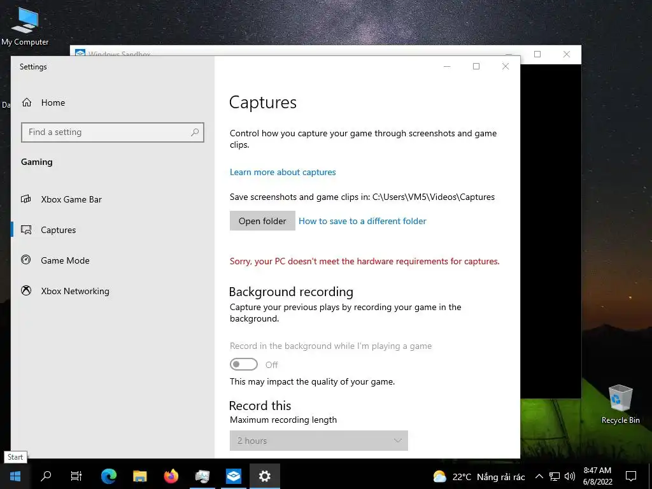Open My Computer desktop icon
This screenshot has width=652, height=489.
(25, 27)
